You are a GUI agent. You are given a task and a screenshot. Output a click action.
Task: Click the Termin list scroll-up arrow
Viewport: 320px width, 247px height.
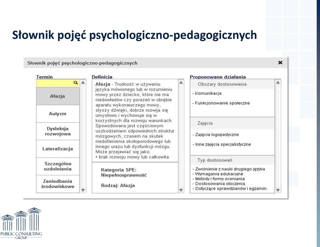tap(83, 82)
